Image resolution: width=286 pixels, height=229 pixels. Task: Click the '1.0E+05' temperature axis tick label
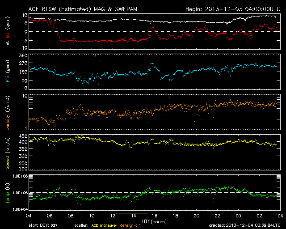click(20, 193)
